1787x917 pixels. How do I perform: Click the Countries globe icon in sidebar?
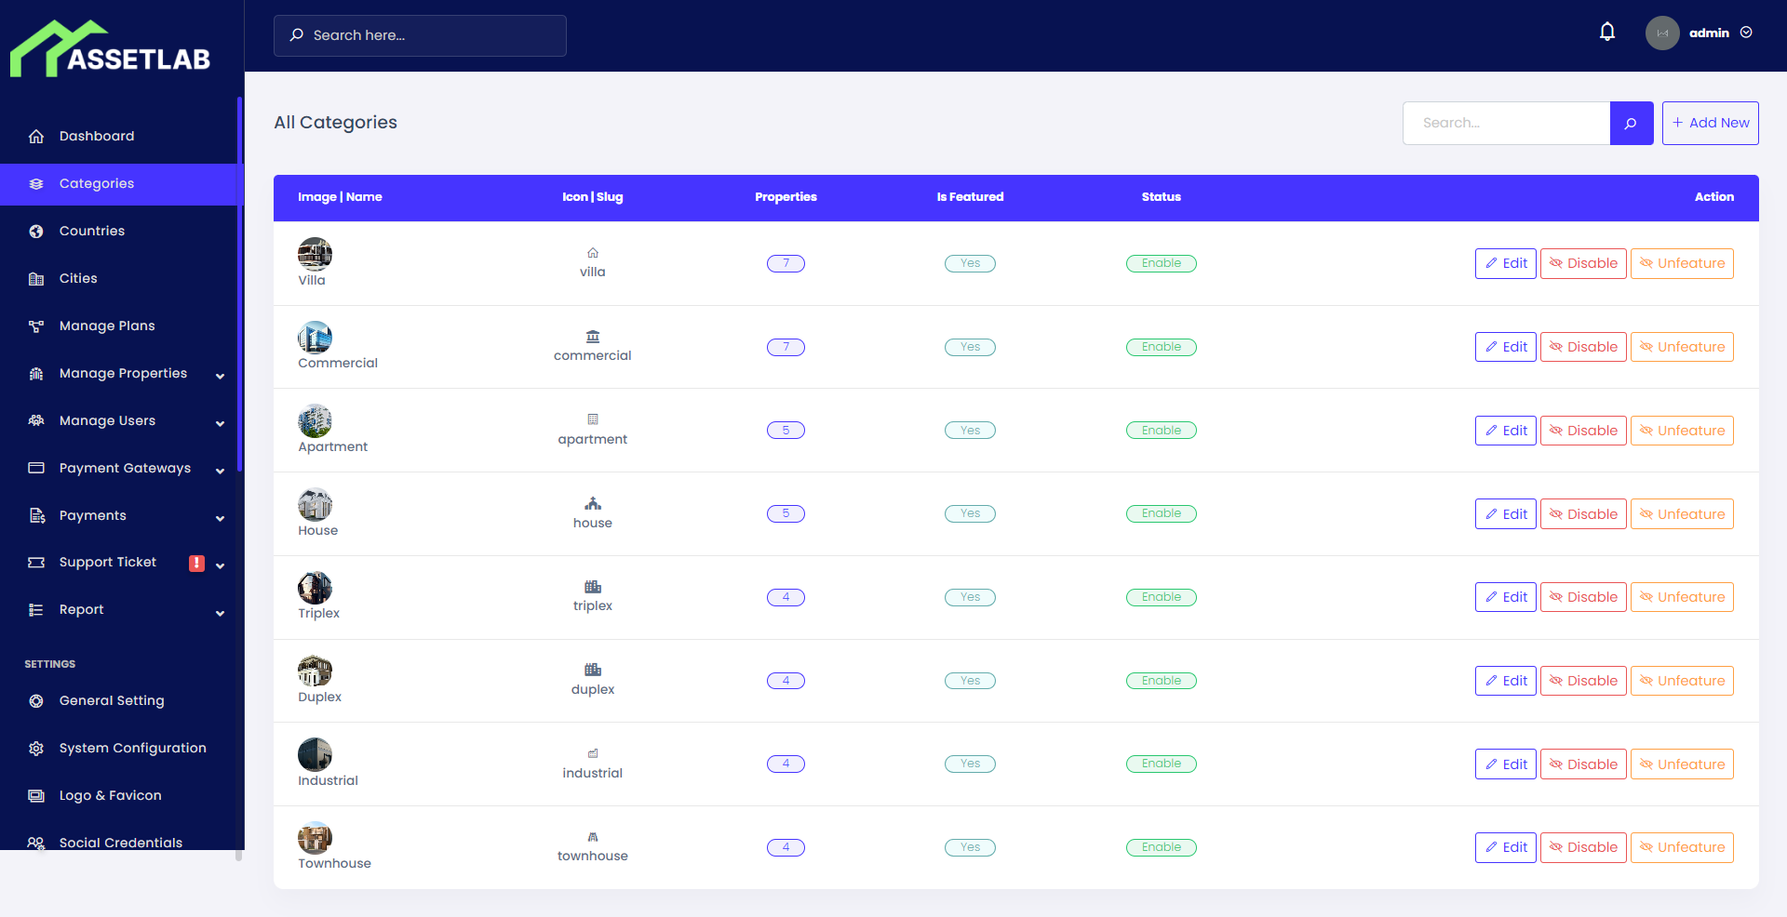pos(35,231)
